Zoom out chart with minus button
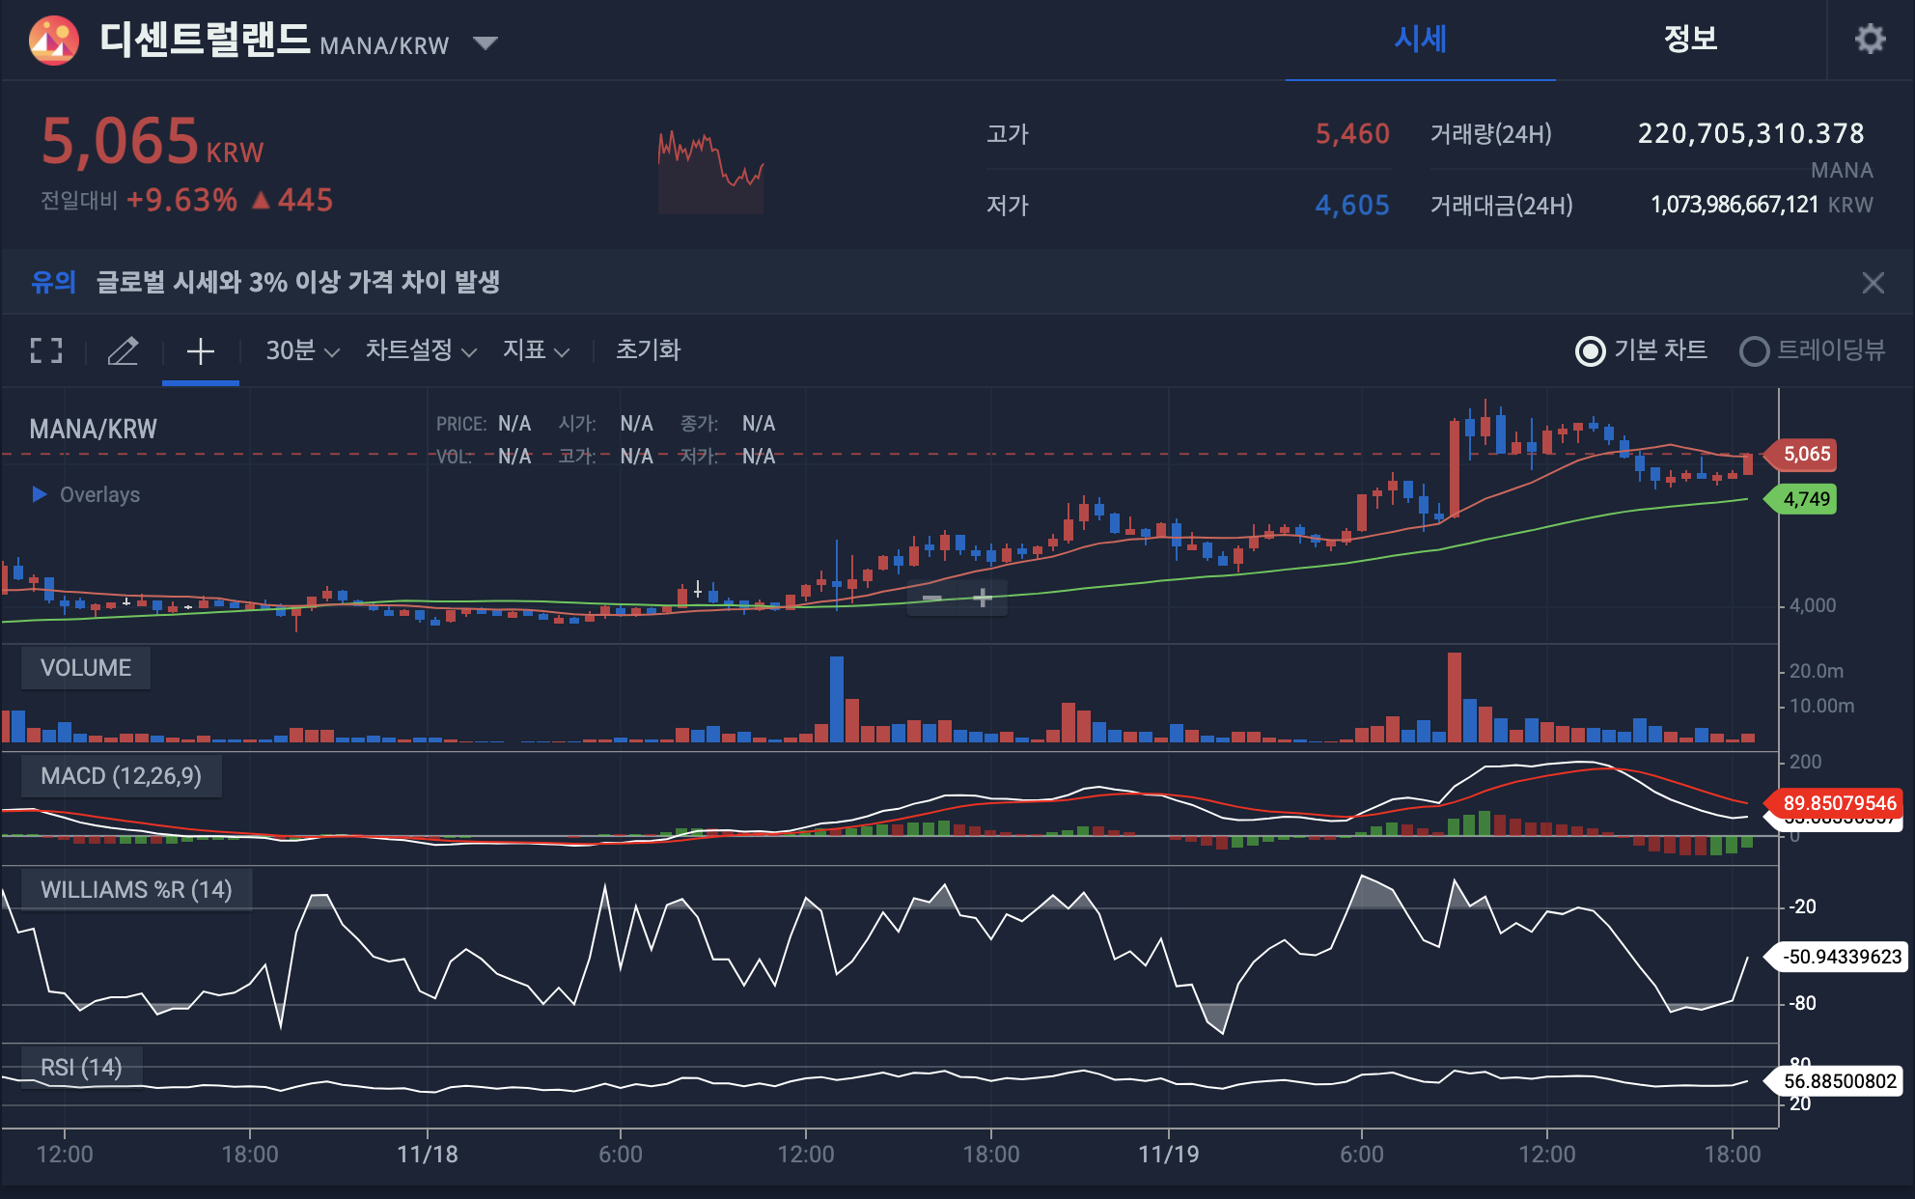Image resolution: width=1915 pixels, height=1199 pixels. click(931, 599)
